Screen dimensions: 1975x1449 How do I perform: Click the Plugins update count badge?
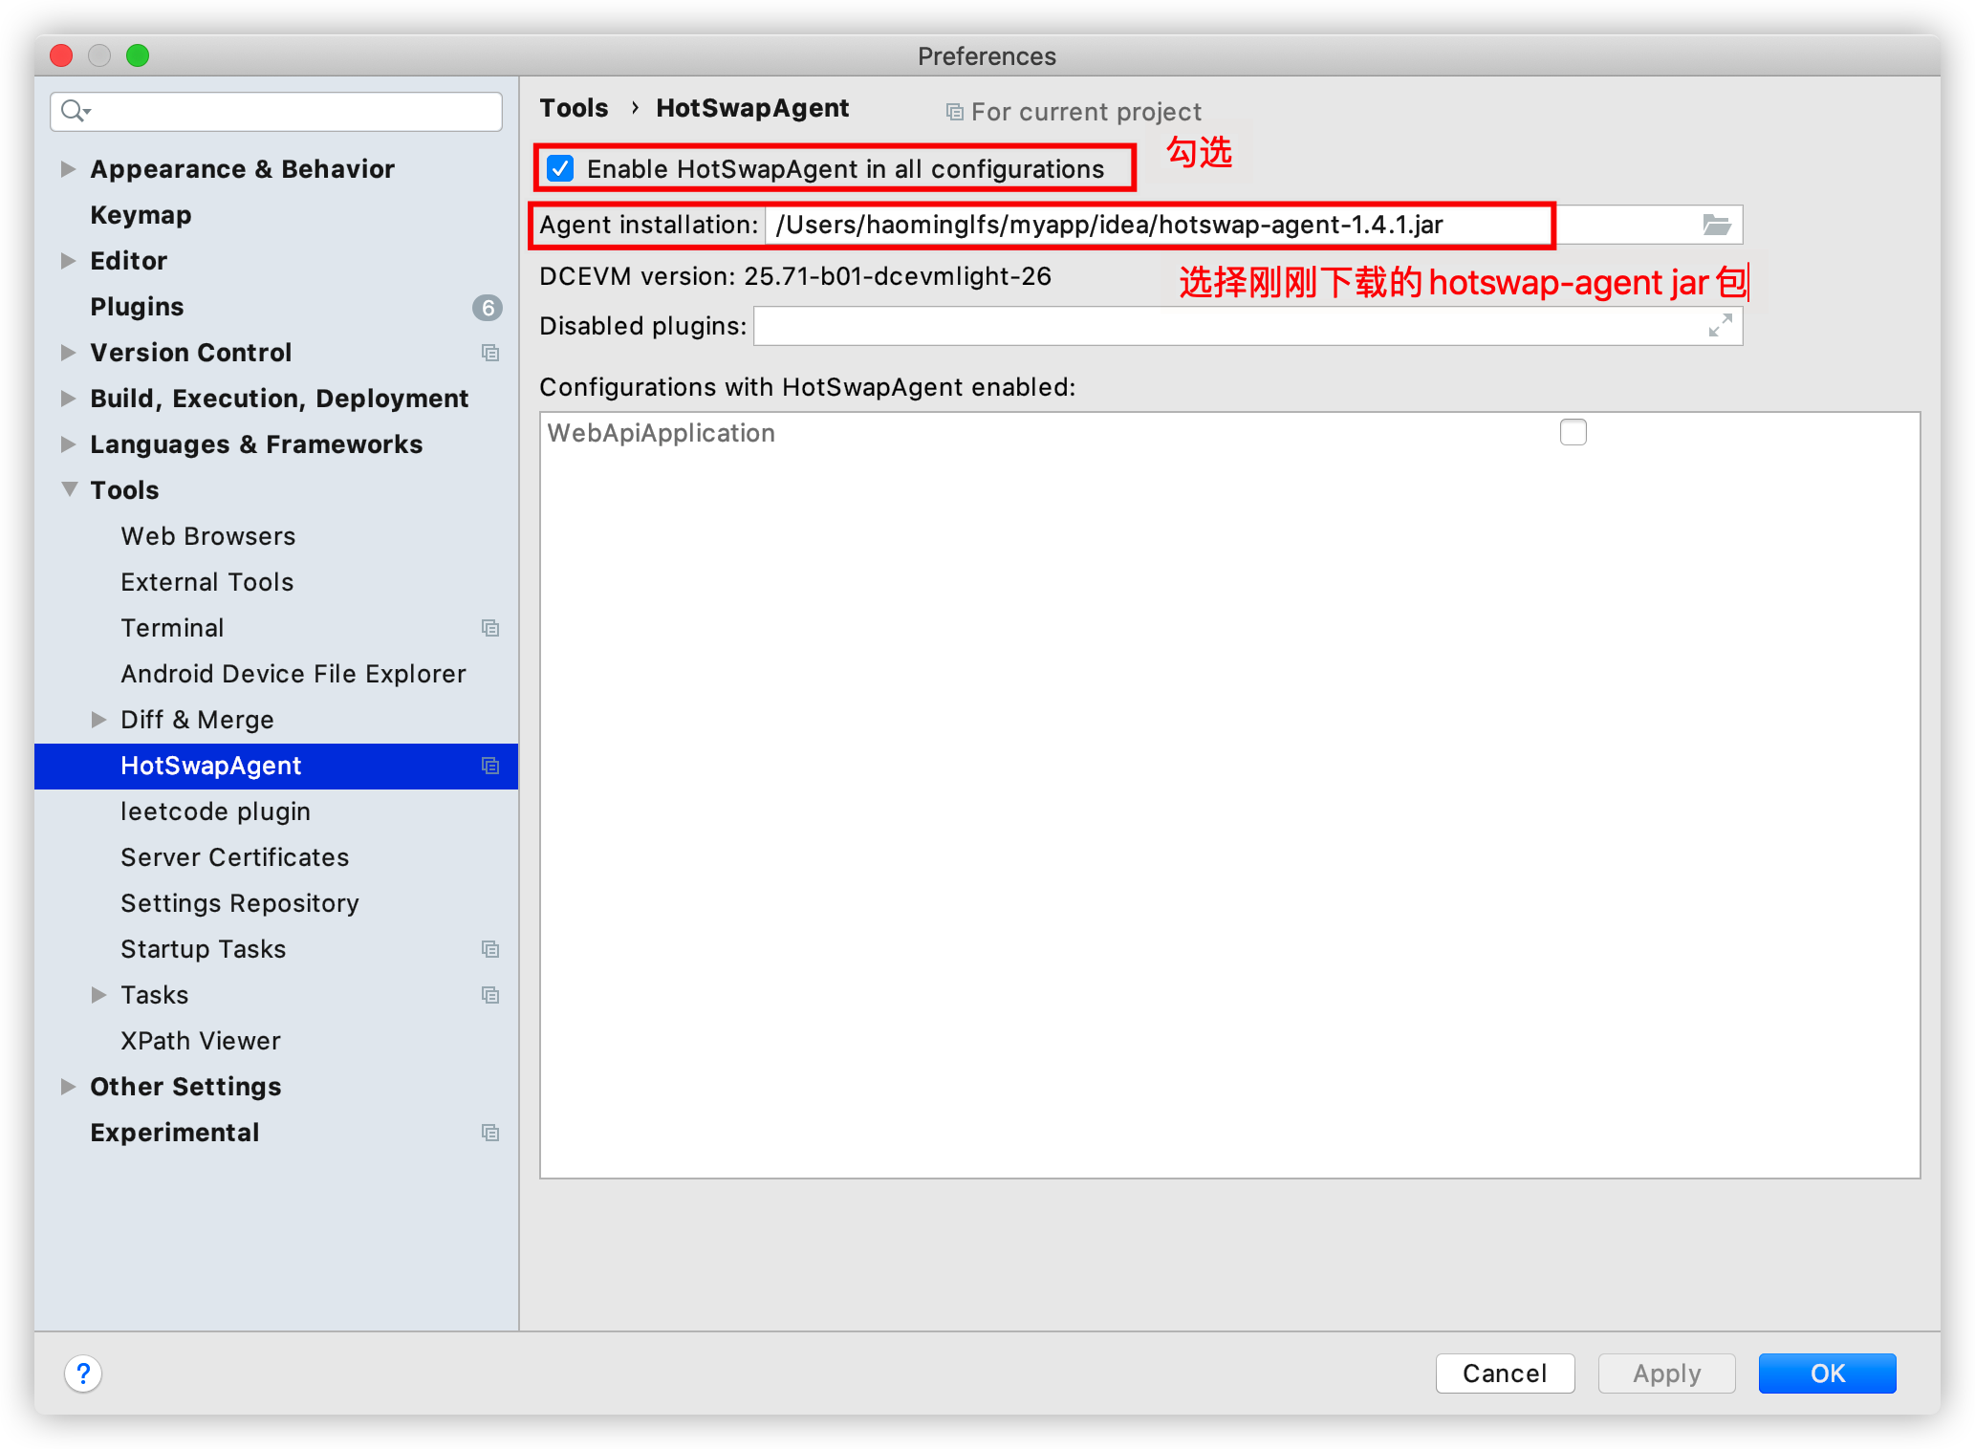point(488,307)
